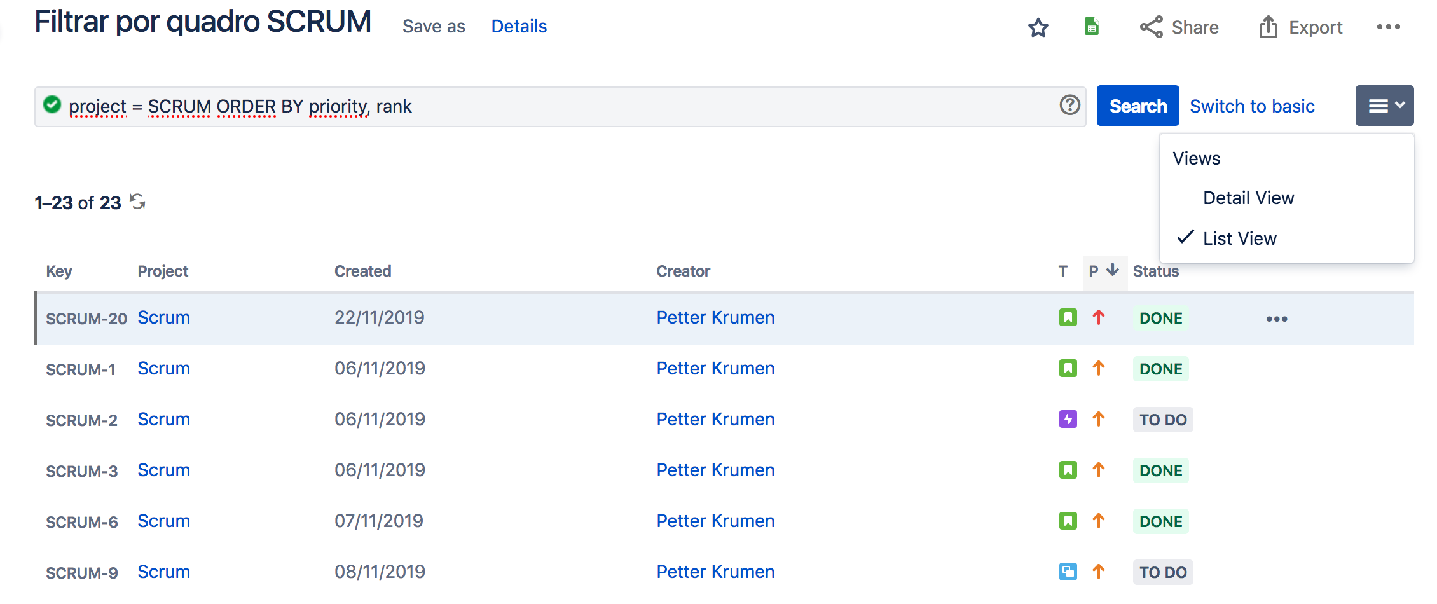Sort by Creator column header
Image resolution: width=1437 pixels, height=604 pixels.
[x=683, y=271]
